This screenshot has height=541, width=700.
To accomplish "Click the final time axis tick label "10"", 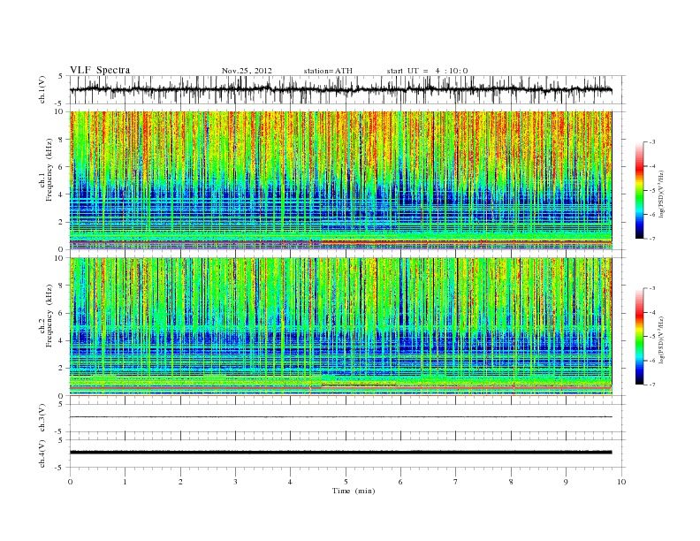I will coord(621,482).
